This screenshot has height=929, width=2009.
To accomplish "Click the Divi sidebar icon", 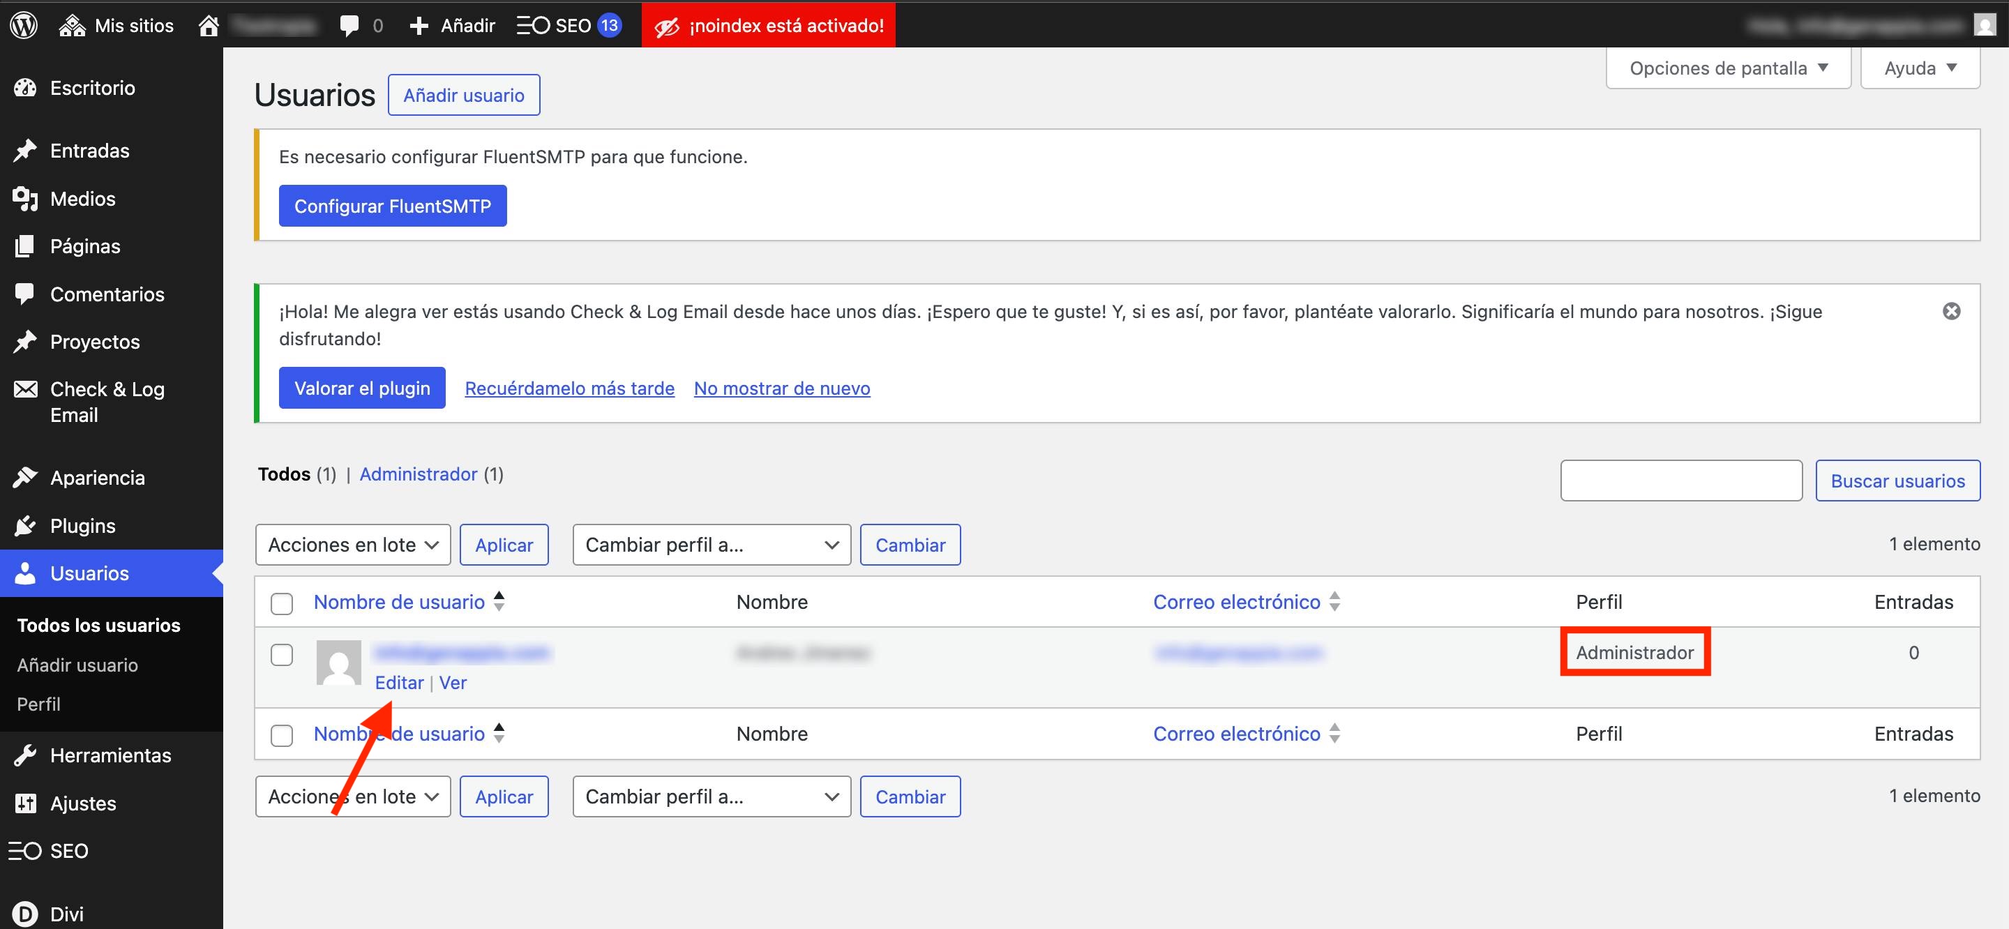I will [26, 914].
